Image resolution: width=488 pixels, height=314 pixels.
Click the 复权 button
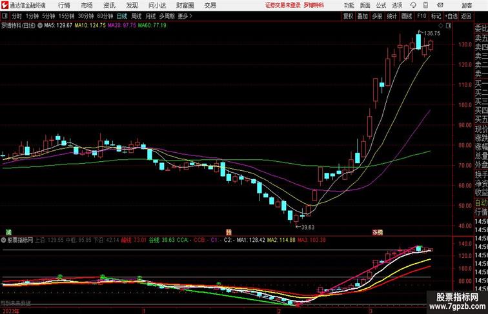[x=349, y=16]
